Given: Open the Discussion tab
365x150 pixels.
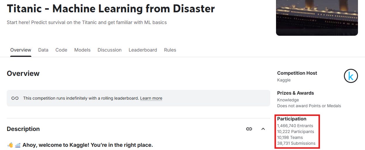Looking at the screenshot, I should click(x=109, y=50).
